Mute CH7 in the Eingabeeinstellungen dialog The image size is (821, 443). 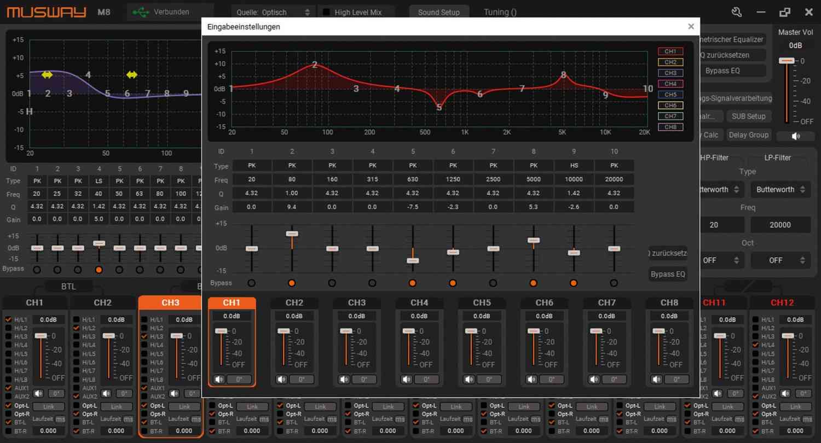(x=594, y=379)
